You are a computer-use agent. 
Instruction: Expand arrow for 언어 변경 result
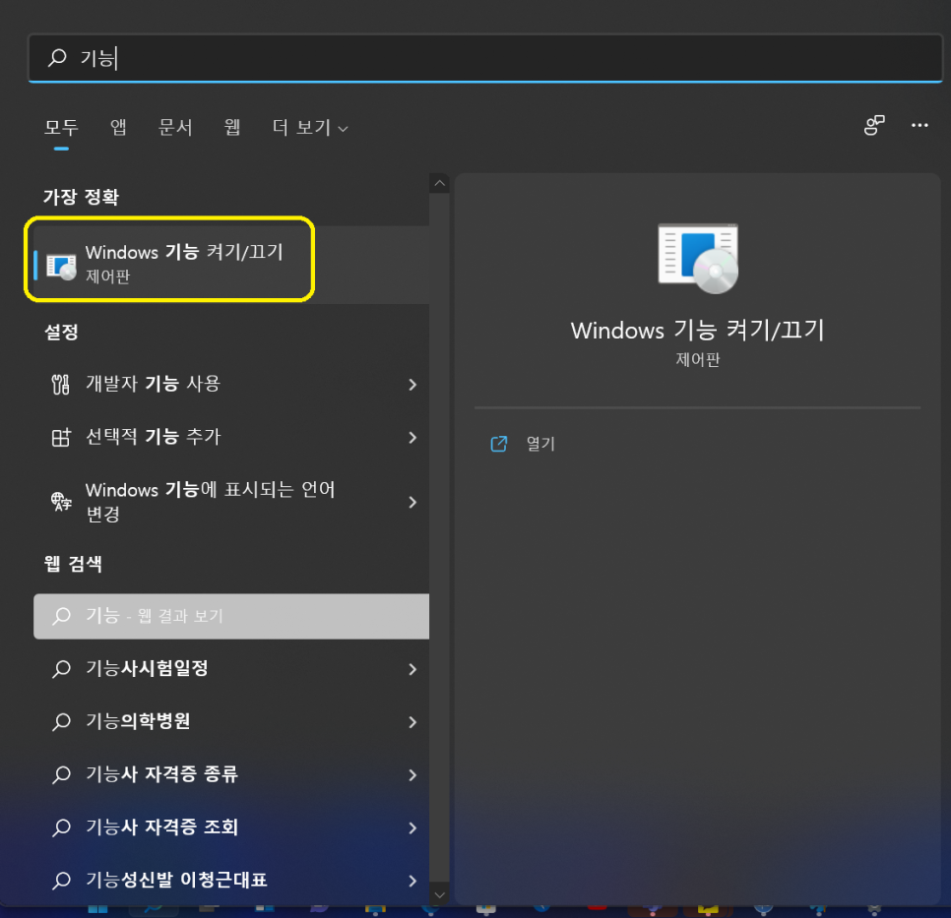coord(412,502)
